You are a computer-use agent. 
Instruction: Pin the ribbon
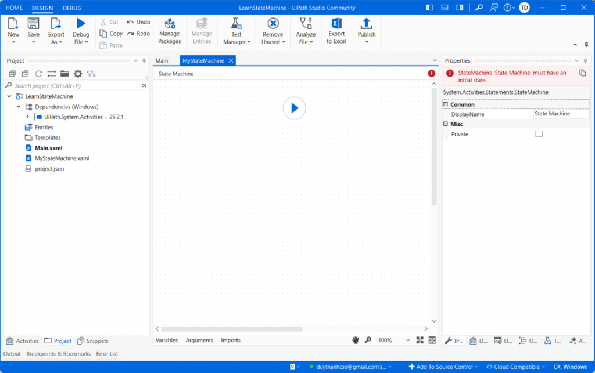(586, 45)
